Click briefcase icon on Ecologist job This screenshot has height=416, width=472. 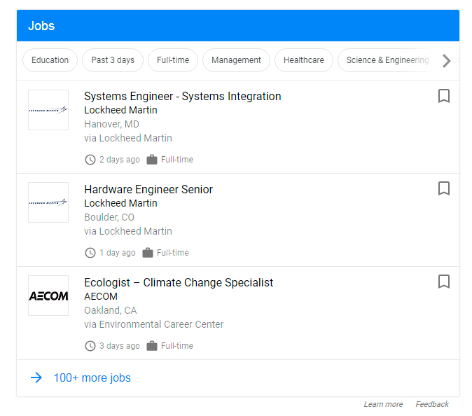click(x=152, y=346)
